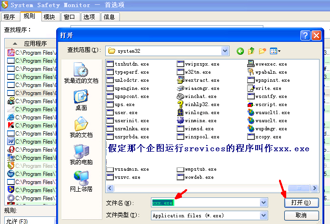Select winmsd.exe in the file list
The height and width of the screenshot is (224, 330).
point(195,128)
